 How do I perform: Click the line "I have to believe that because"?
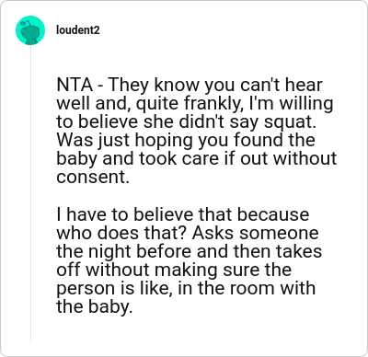[x=183, y=214]
